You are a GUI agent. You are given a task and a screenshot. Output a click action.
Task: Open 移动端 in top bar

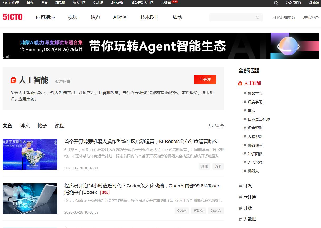coord(314,3)
